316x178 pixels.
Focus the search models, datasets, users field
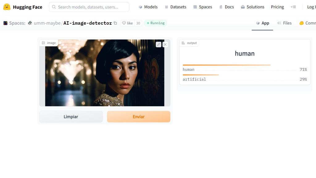click(89, 7)
